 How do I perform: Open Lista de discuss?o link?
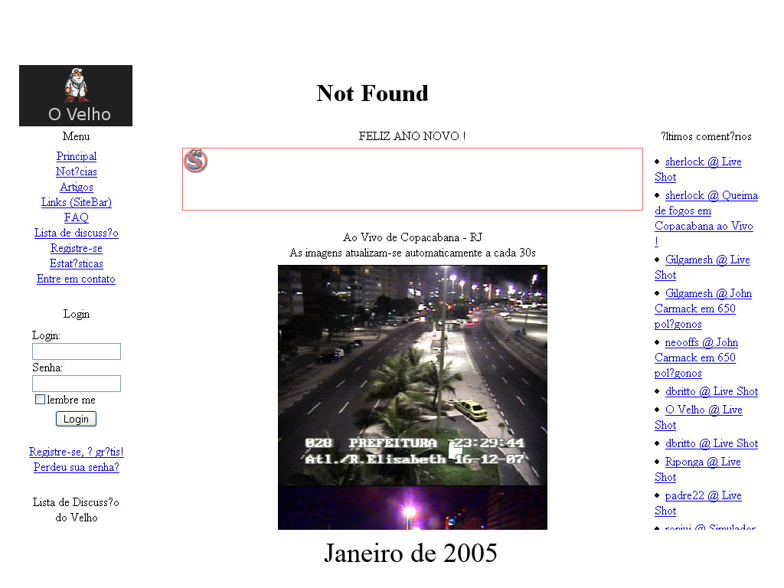(x=77, y=233)
